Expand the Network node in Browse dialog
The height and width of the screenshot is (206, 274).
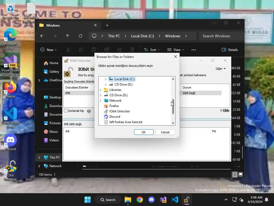pyautogui.click(x=101, y=101)
